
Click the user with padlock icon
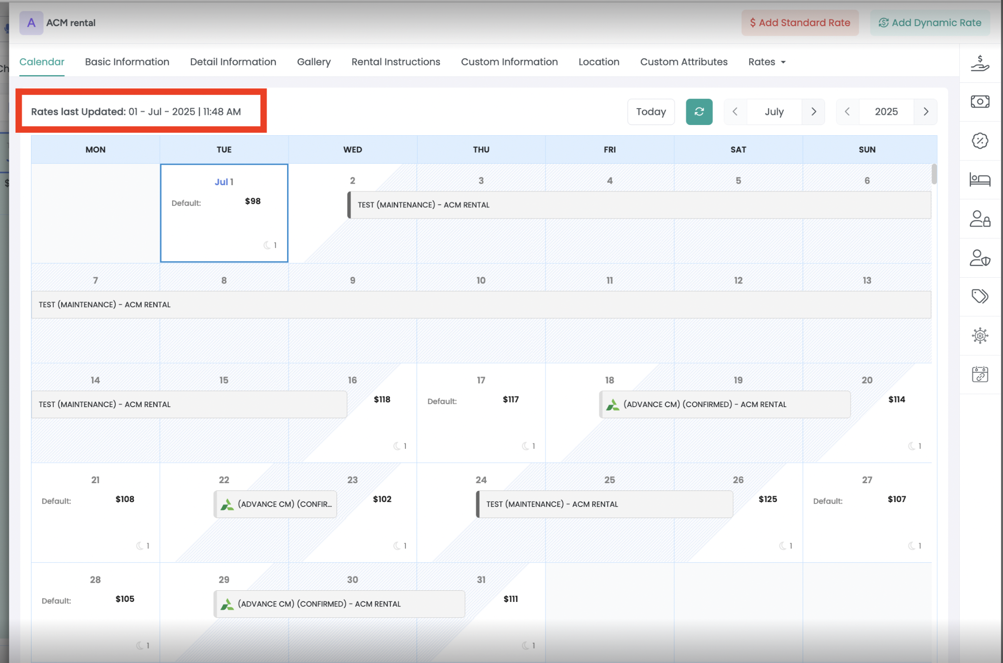pos(980,219)
